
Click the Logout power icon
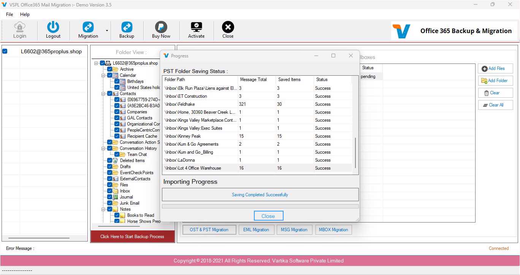(x=53, y=27)
